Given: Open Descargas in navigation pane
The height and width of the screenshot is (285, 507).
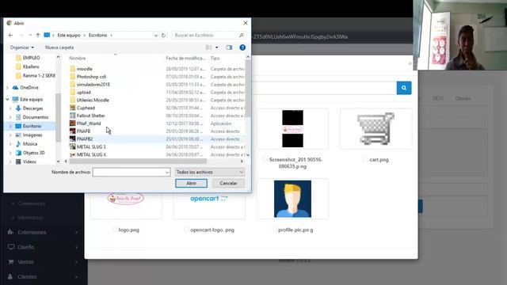Looking at the screenshot, I should coord(32,108).
